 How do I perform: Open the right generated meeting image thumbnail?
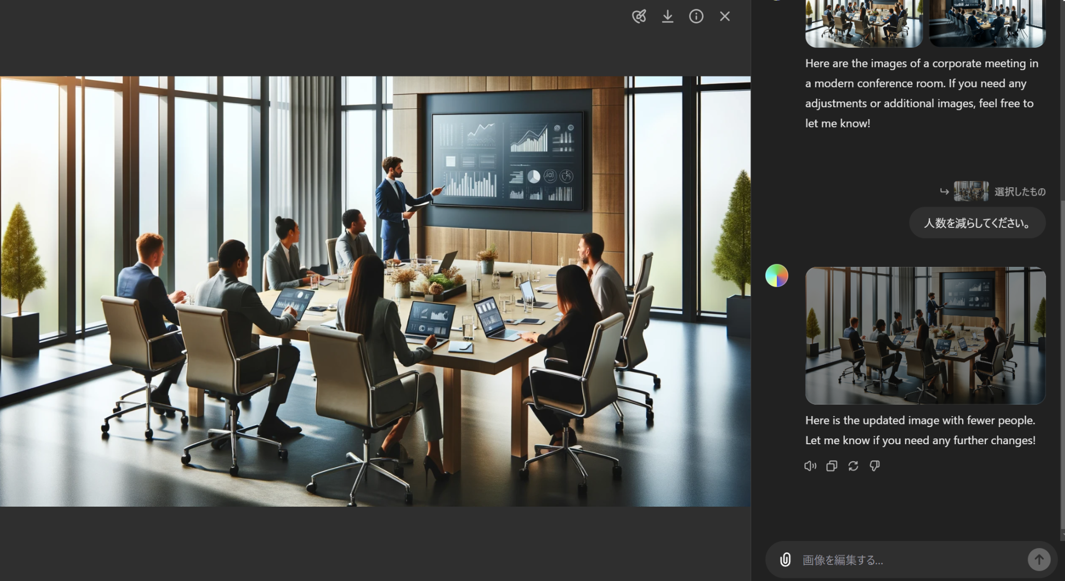[x=987, y=23]
